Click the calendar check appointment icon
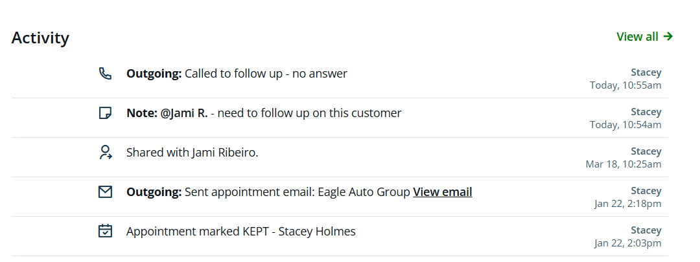This screenshot has width=700, height=262. 105,231
